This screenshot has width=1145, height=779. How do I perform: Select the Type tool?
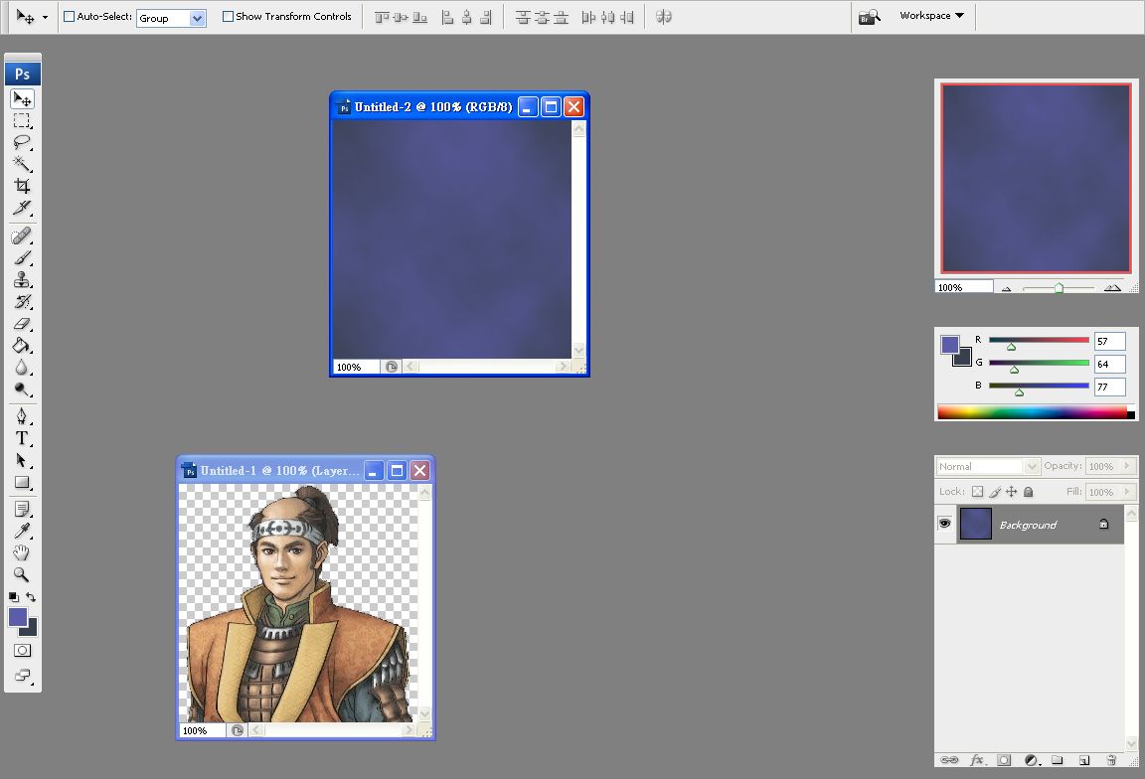coord(22,438)
